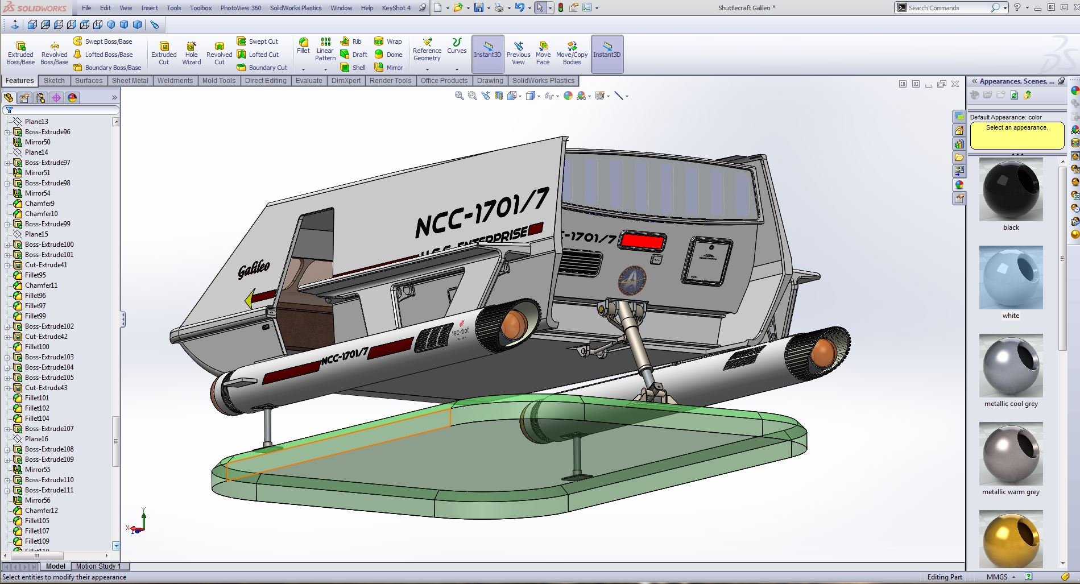1080x584 pixels.
Task: Select Chamfer12 in the feature tree
Action: coord(42,511)
